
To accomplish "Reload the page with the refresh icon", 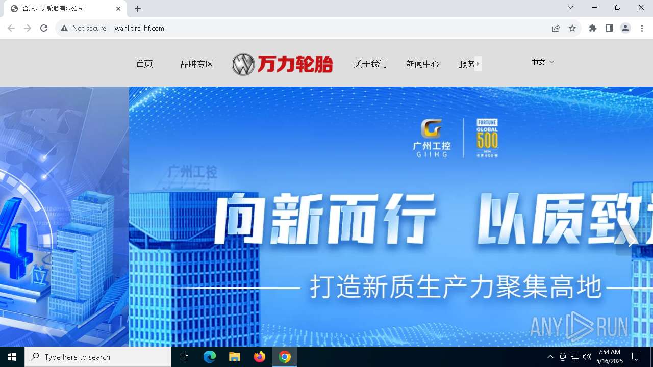I will click(44, 28).
